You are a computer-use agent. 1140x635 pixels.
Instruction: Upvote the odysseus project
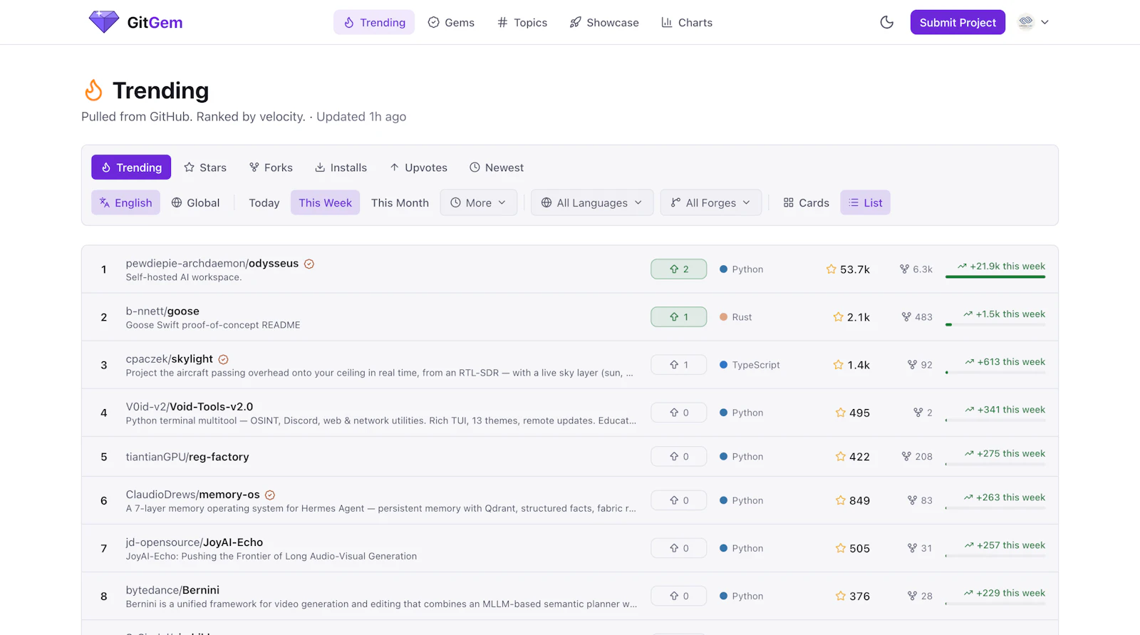point(678,269)
